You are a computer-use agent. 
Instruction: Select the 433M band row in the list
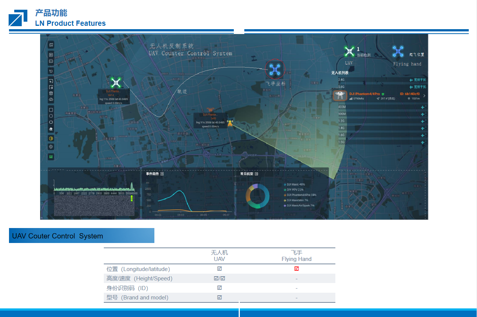coord(375,107)
